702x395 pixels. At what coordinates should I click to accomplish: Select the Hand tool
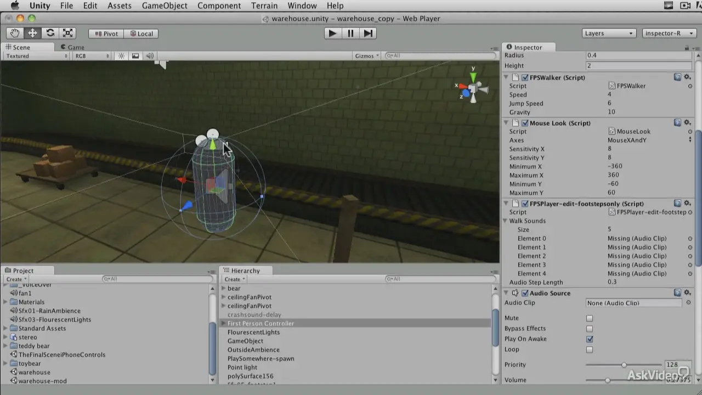coord(15,33)
